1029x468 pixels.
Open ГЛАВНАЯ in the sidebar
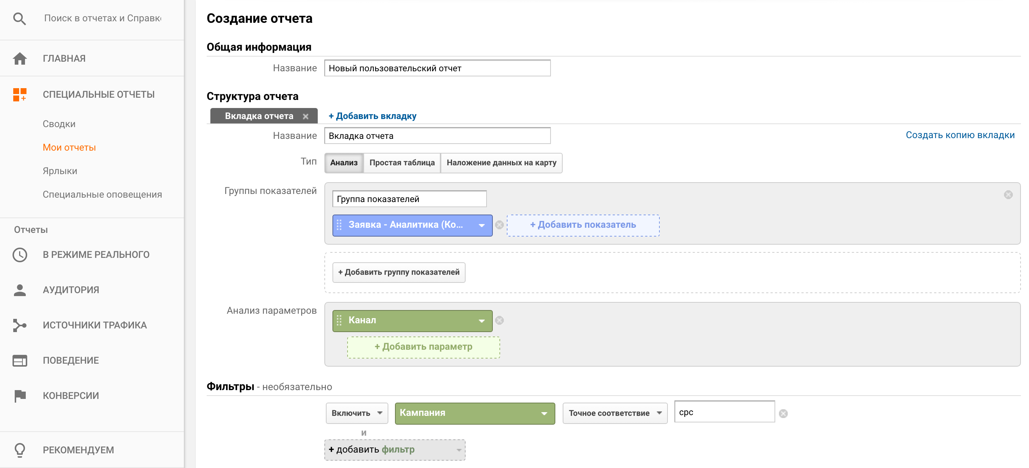click(64, 59)
